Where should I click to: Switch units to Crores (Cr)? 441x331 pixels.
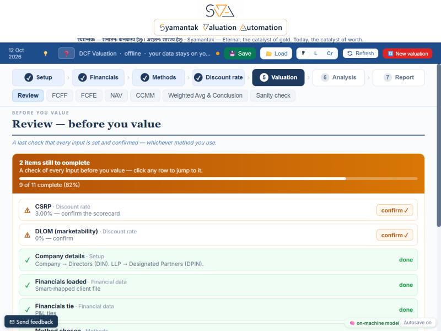330,54
